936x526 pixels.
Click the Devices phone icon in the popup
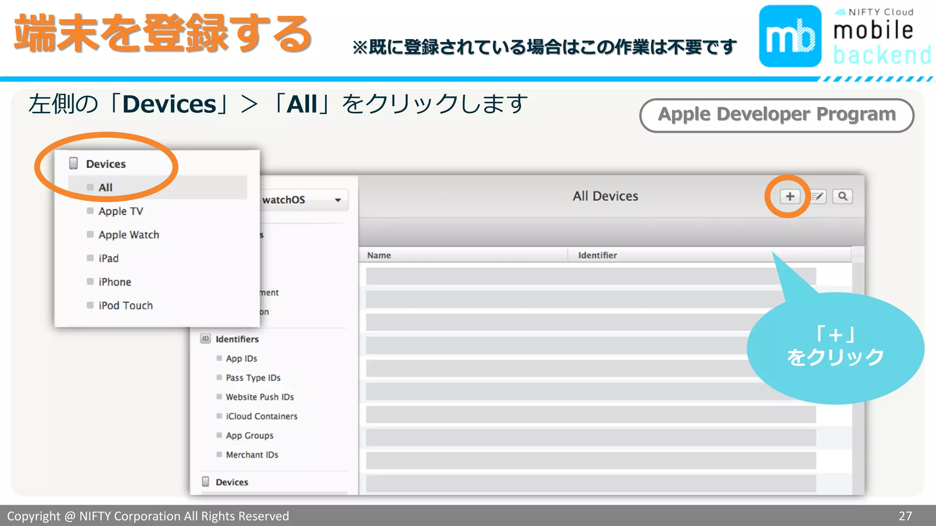click(x=74, y=163)
